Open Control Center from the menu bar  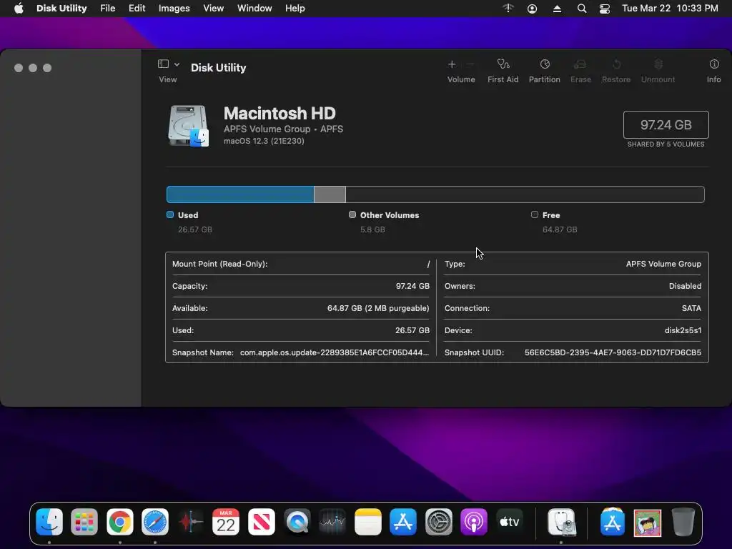[x=605, y=9]
